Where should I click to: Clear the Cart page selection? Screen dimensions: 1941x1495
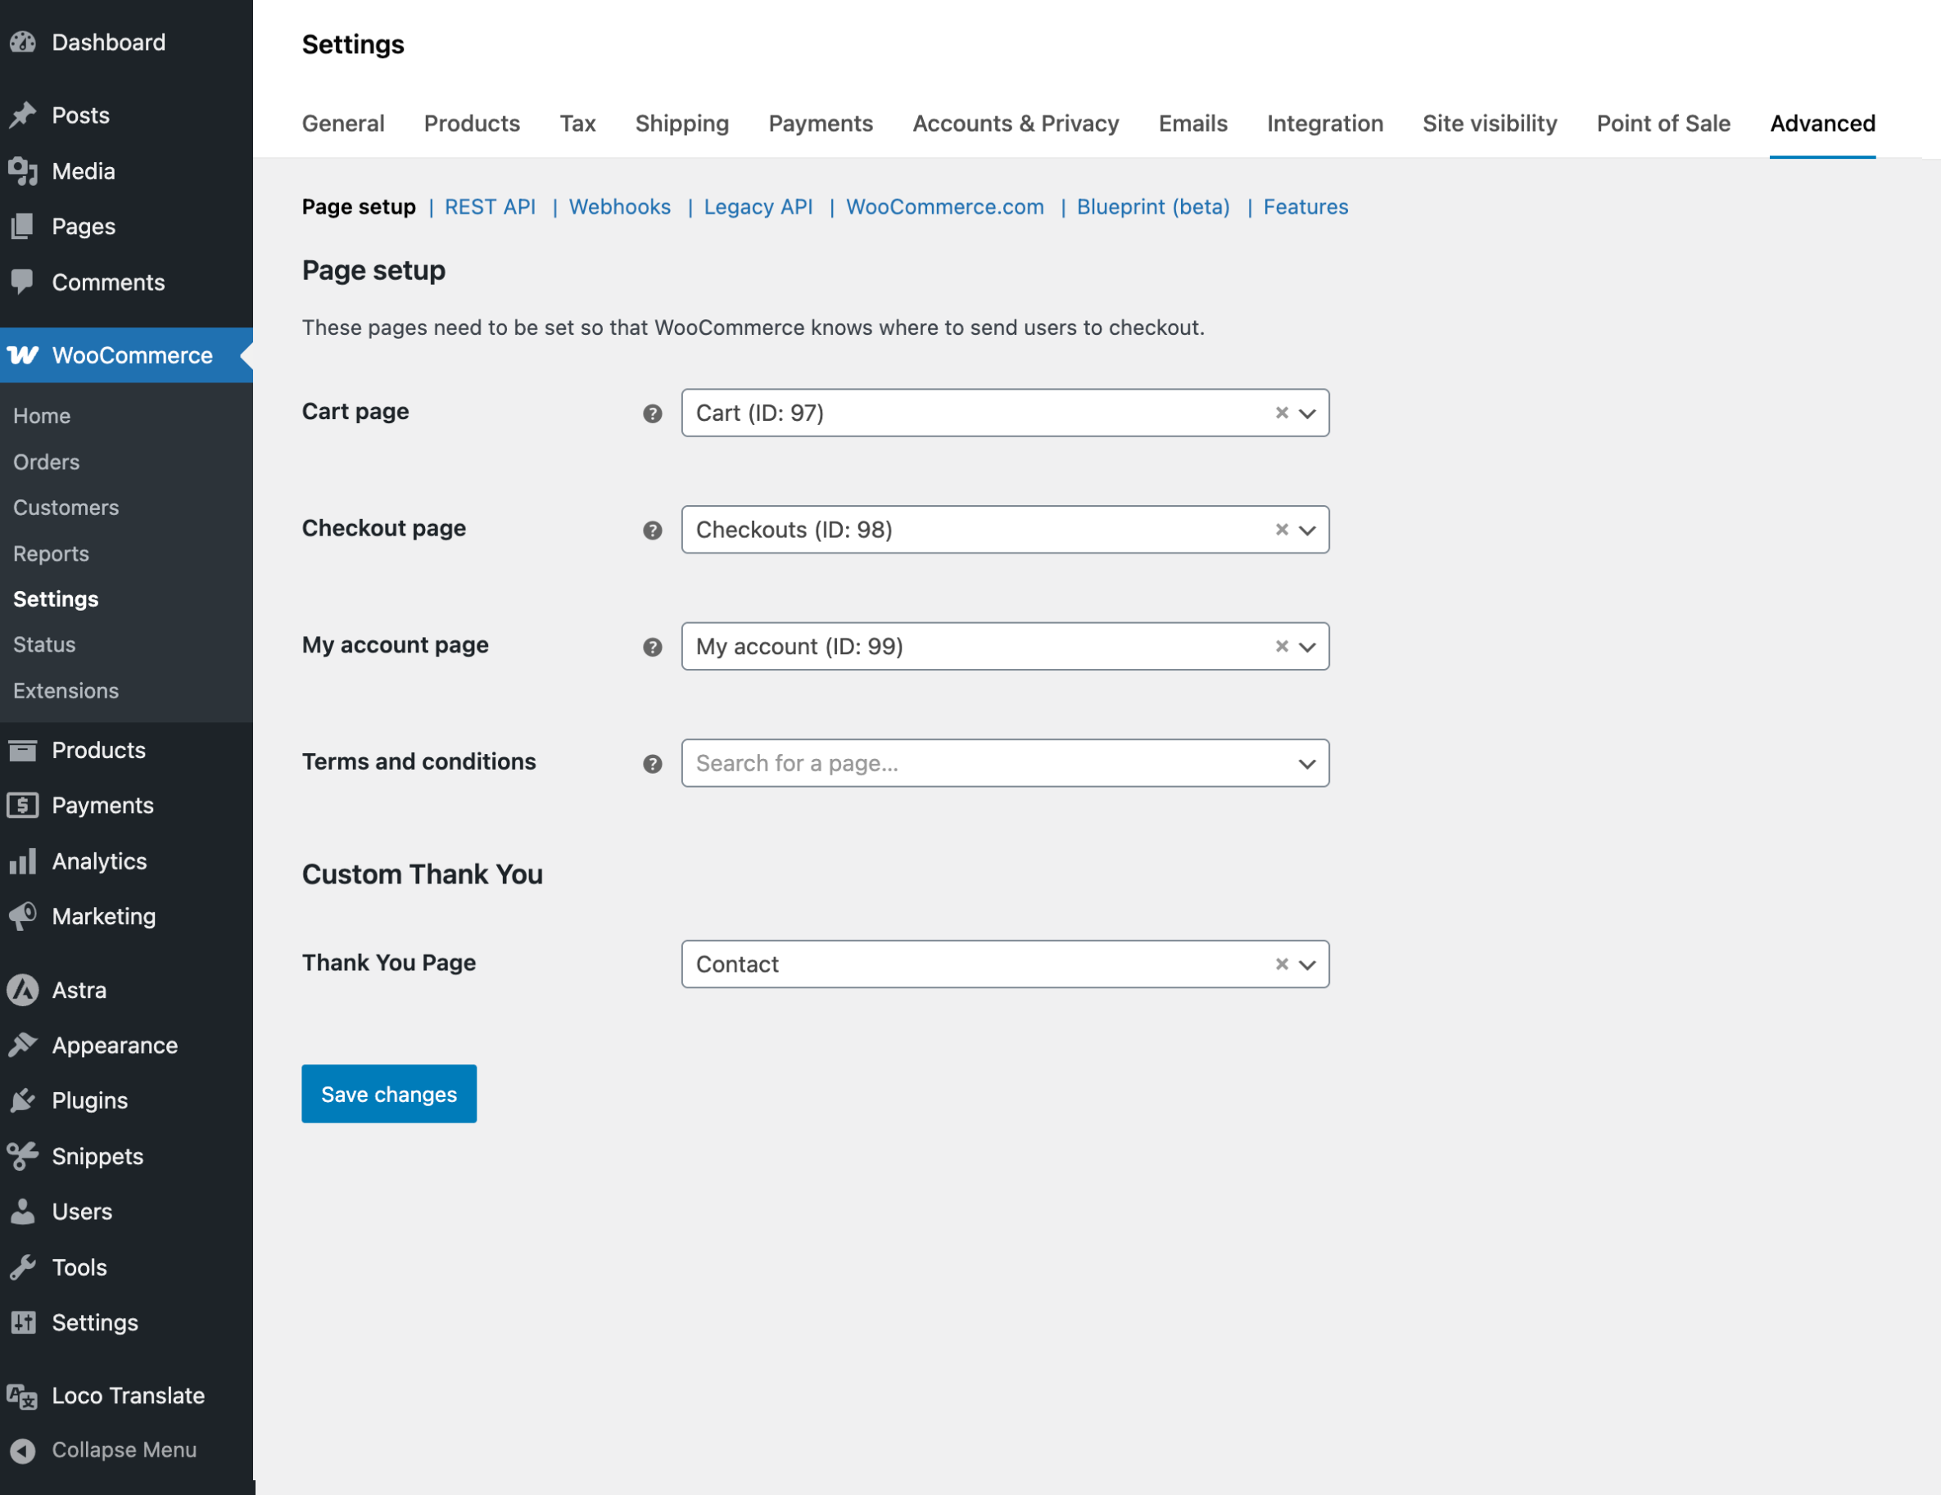[x=1282, y=412]
